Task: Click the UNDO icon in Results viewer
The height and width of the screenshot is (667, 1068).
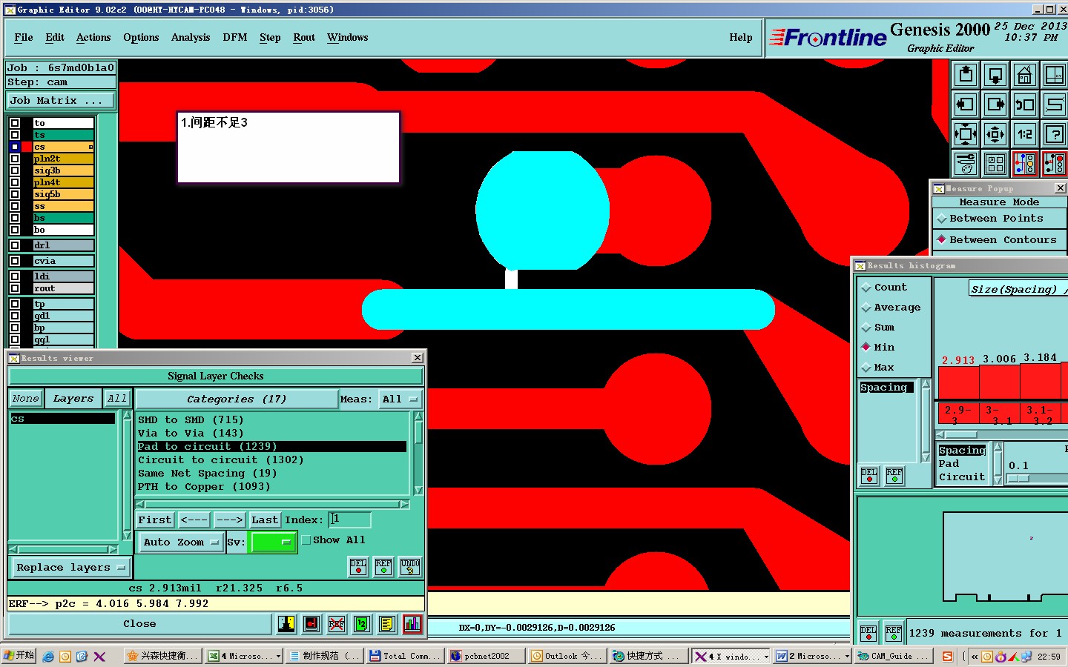Action: tap(410, 567)
